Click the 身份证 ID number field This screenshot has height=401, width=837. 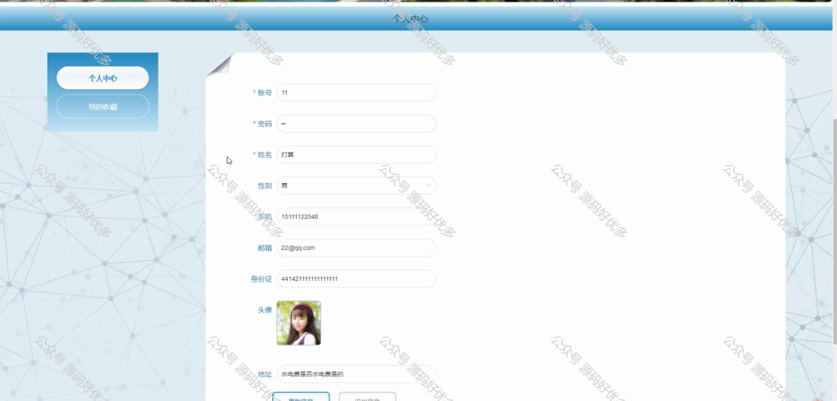(356, 278)
